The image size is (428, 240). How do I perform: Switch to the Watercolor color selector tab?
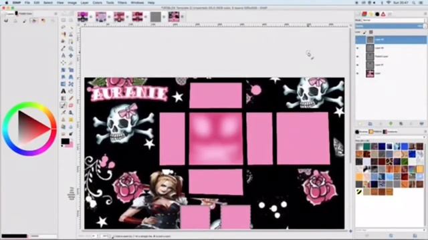coord(24,21)
